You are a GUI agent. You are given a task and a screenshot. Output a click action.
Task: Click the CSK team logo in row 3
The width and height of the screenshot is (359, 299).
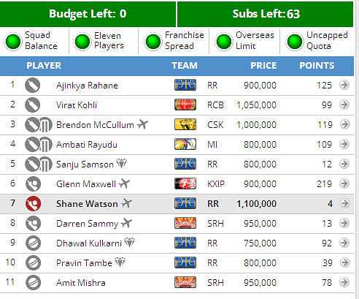[185, 124]
